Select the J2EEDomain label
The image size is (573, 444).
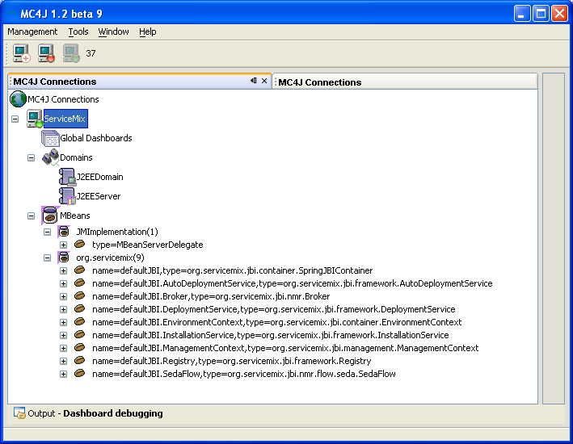pyautogui.click(x=99, y=177)
